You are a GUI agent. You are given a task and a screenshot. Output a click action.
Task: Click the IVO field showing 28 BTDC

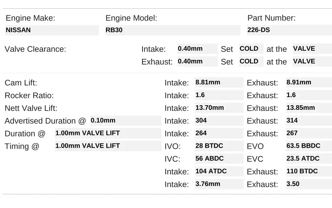pos(219,146)
